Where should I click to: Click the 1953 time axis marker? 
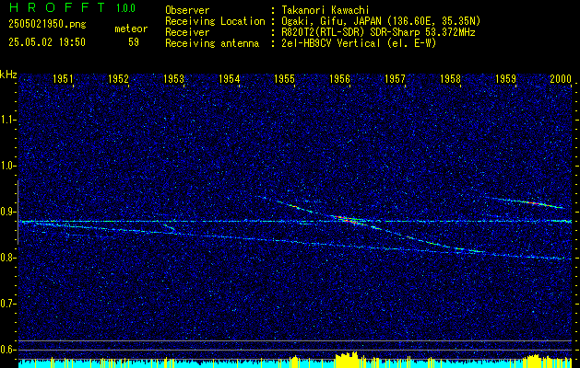point(174,78)
